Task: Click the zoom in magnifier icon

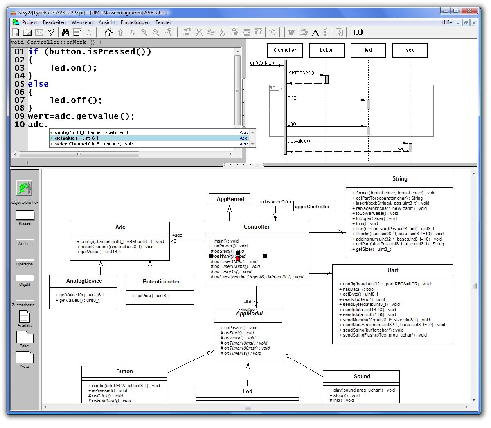Action: (x=156, y=32)
